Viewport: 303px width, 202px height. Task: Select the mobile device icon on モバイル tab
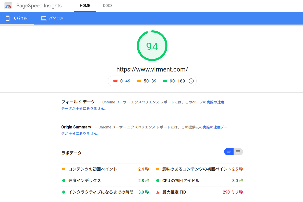click(x=8, y=18)
